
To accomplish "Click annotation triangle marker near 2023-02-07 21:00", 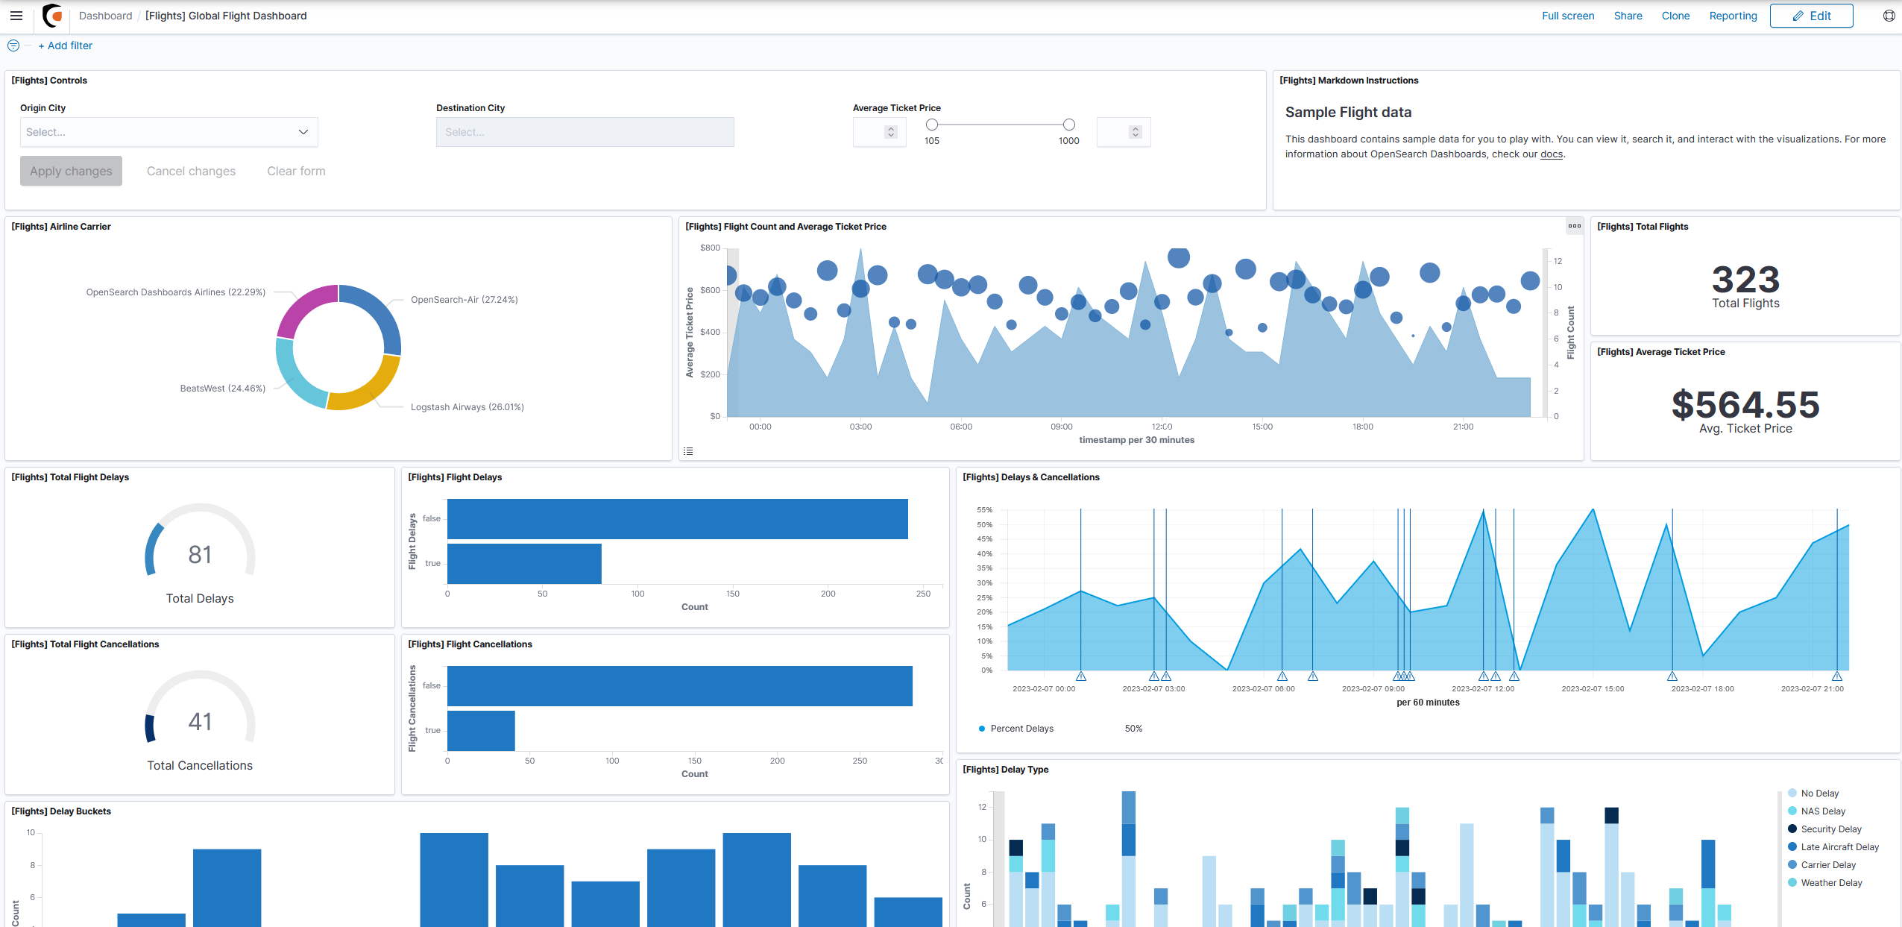I will coord(1837,676).
